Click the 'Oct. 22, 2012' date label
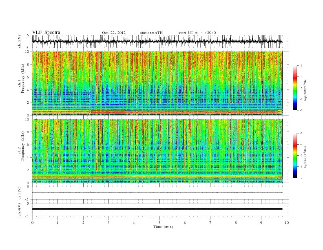The width and height of the screenshot is (323, 250). pyautogui.click(x=114, y=33)
